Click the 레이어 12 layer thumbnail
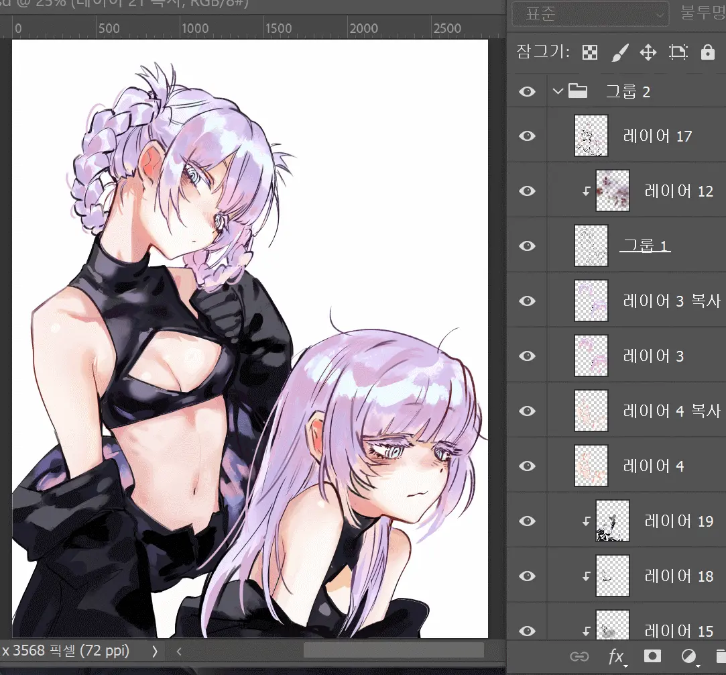The image size is (726, 675). [613, 191]
